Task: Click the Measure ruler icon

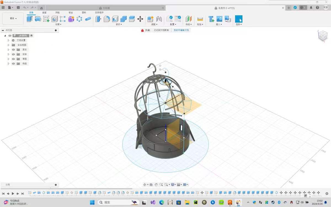Action: click(x=200, y=19)
